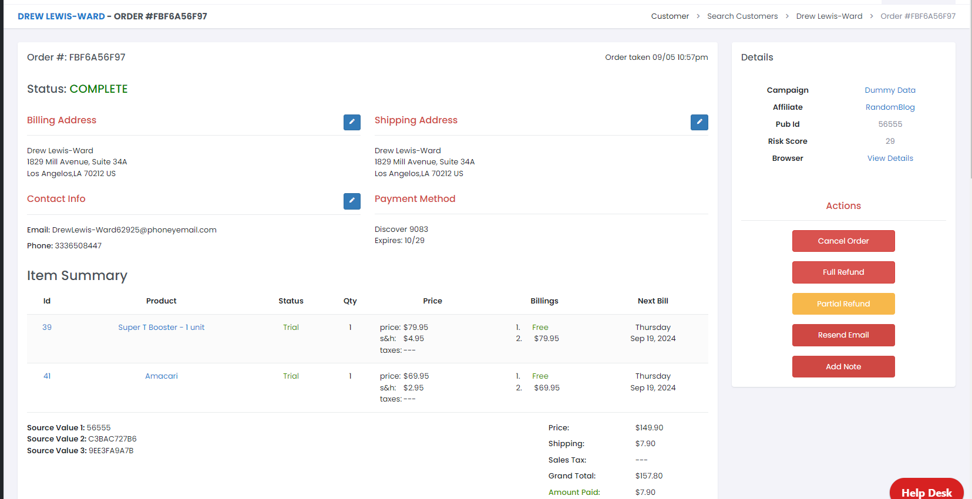Open the Amacari product link
This screenshot has height=499, width=972.
161,376
